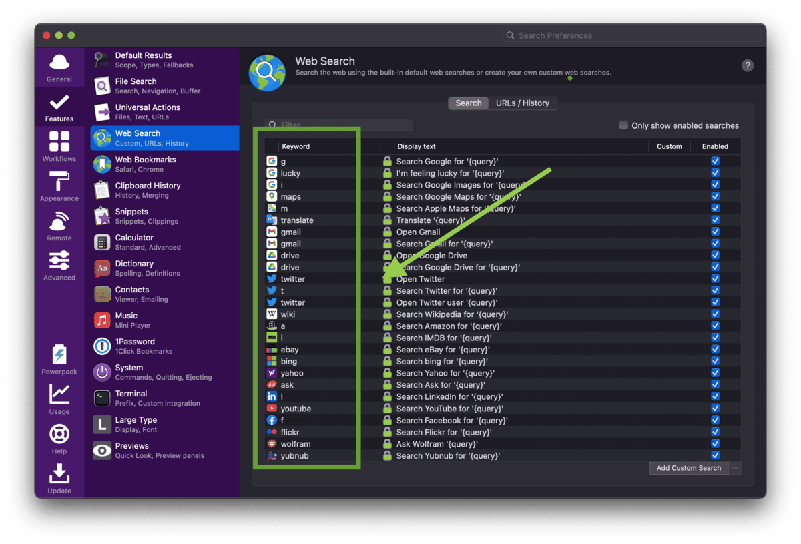Click the Search Preferences field
Image resolution: width=801 pixels, height=544 pixels.
pos(631,35)
